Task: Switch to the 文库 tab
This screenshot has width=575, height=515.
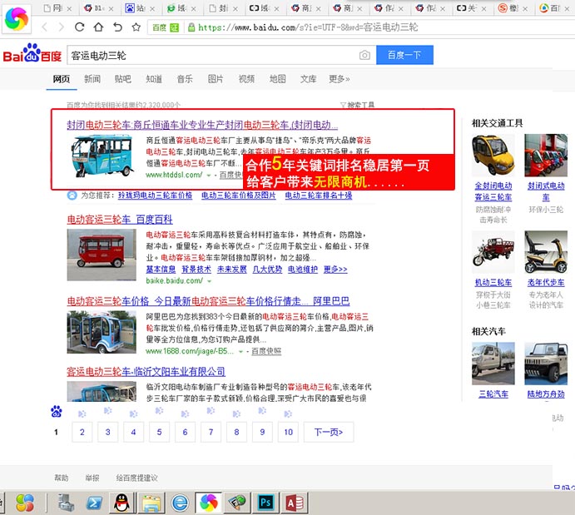Action: coord(308,79)
